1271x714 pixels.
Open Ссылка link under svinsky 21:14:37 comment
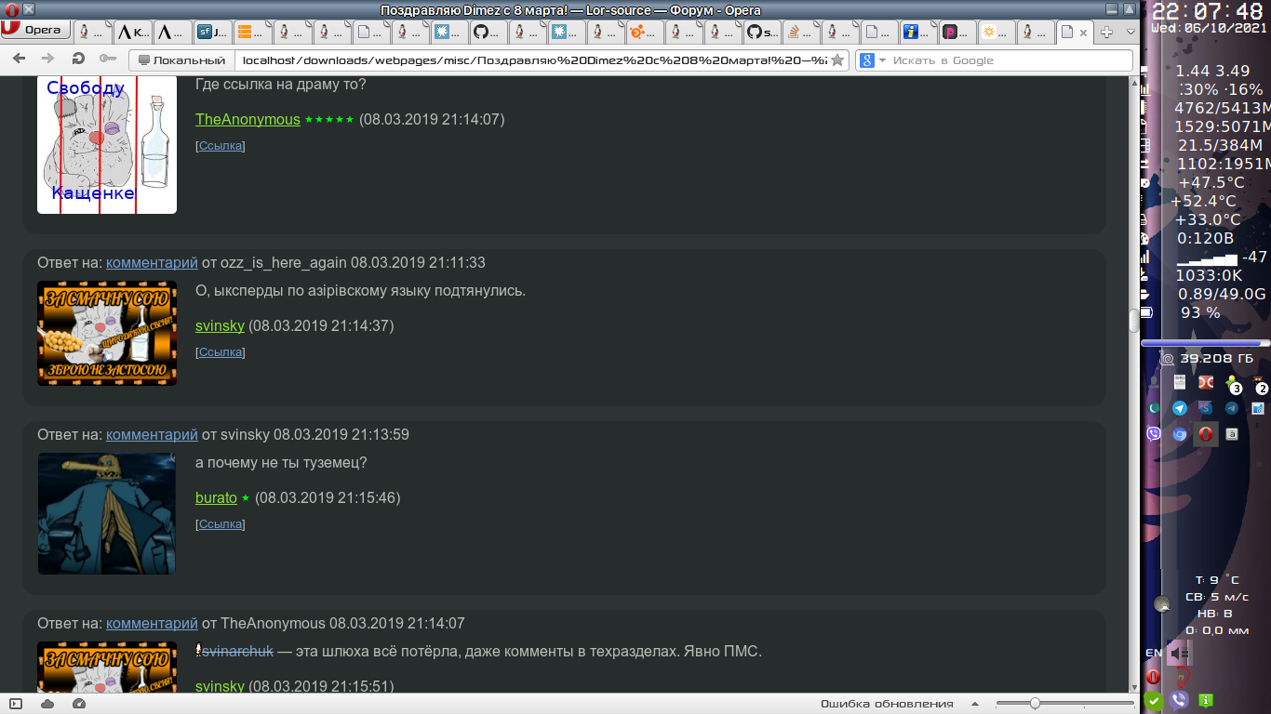(221, 352)
